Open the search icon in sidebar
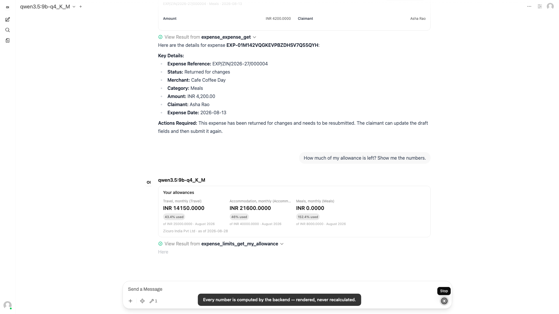 coord(8,30)
